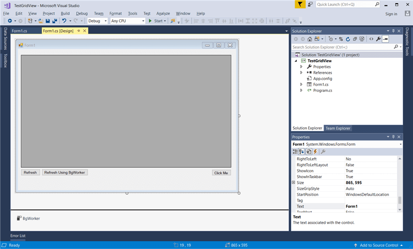Click the feedback icon beside Quick Launch
This screenshot has width=413, height=249.
310,4
